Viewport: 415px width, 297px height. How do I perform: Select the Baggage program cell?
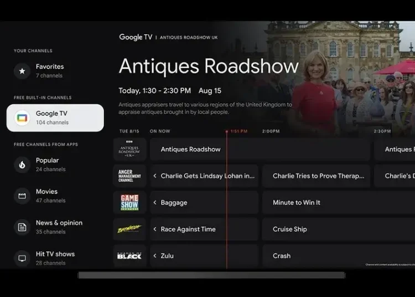click(x=204, y=202)
